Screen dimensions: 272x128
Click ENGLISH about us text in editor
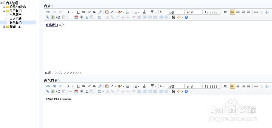coord(59,99)
